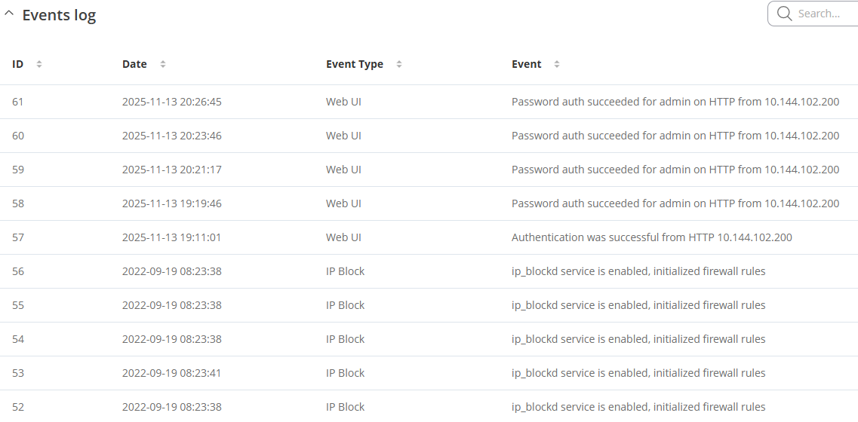Sort by Event Type arrows icon
This screenshot has width=858, height=422.
point(399,64)
